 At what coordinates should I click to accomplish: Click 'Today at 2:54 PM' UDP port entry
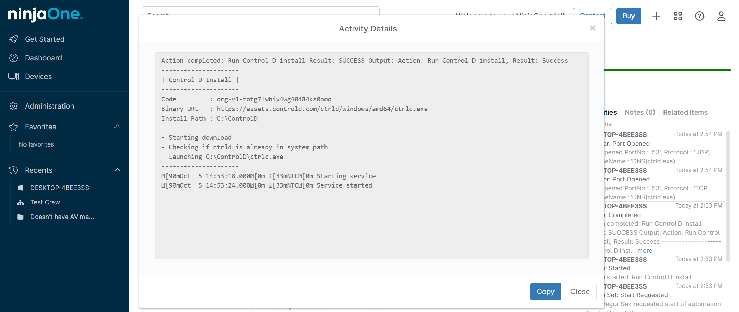pos(665,148)
